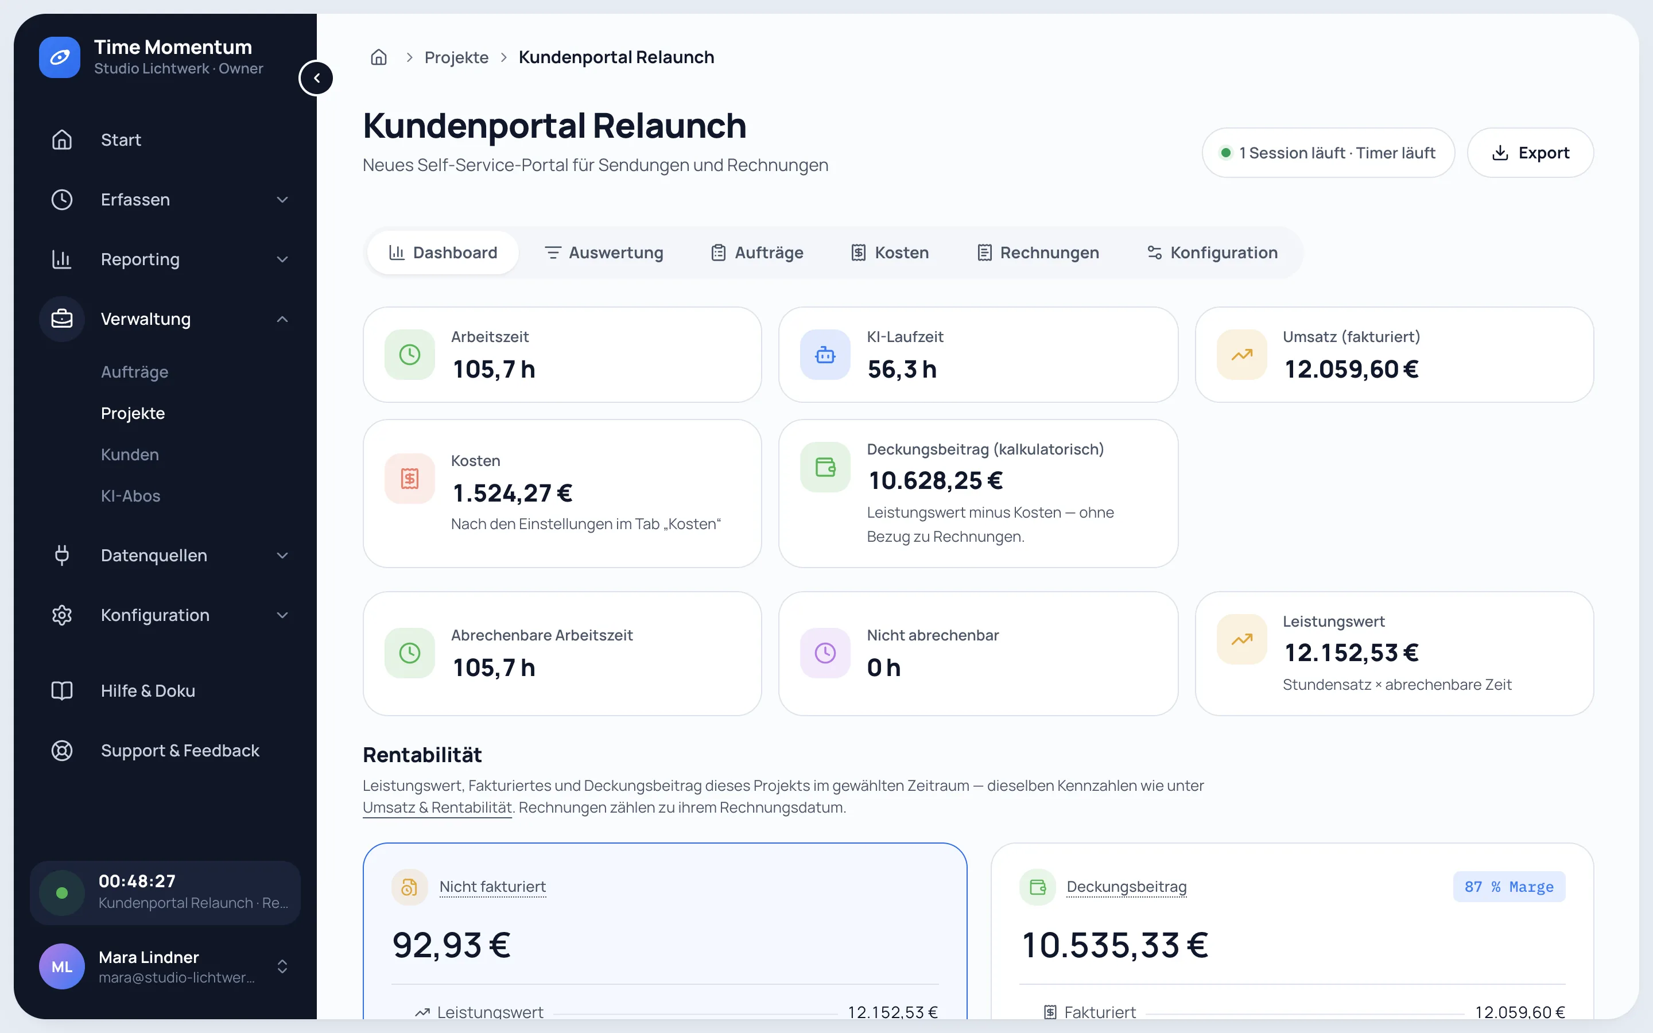This screenshot has height=1033, width=1653.
Task: Open the Aufträge tab in the project
Action: tap(757, 253)
